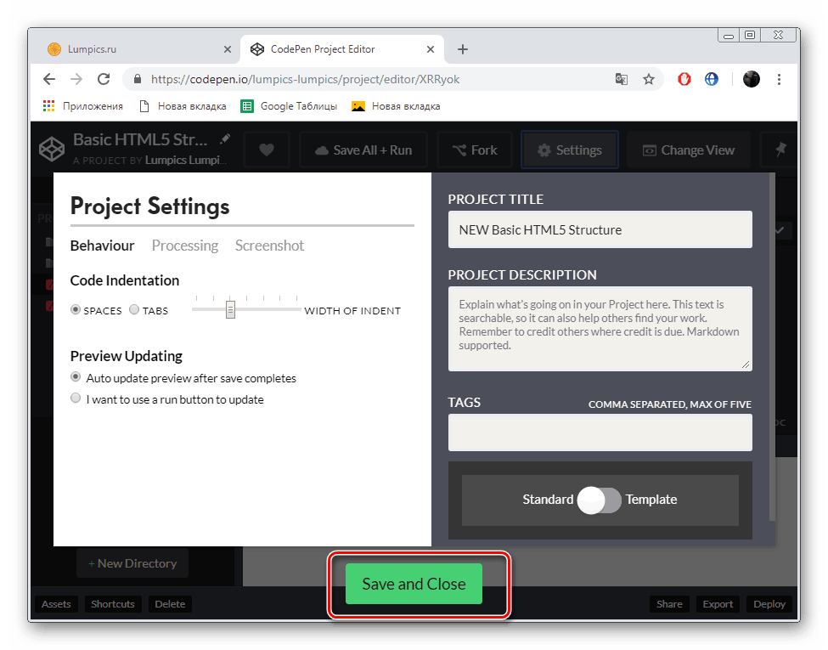
Task: Click the Deploy button
Action: [769, 603]
